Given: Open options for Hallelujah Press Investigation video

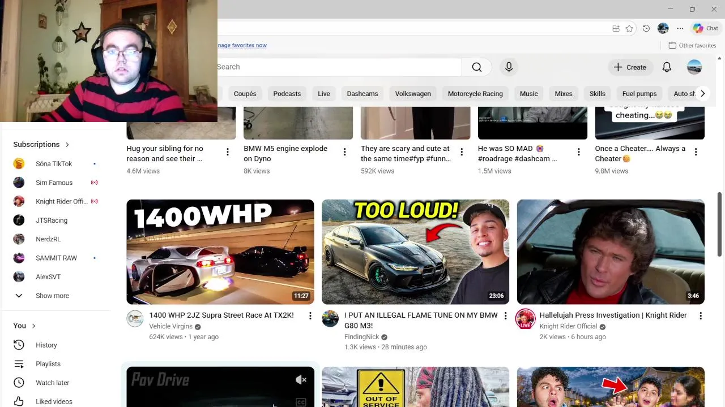Looking at the screenshot, I should tap(700, 316).
